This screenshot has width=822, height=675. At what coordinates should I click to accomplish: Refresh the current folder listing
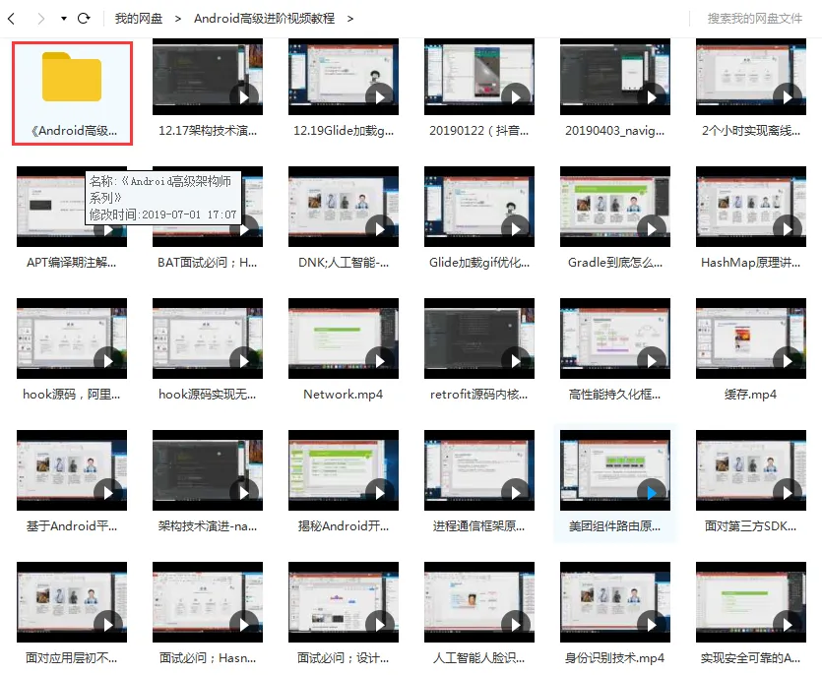click(84, 19)
